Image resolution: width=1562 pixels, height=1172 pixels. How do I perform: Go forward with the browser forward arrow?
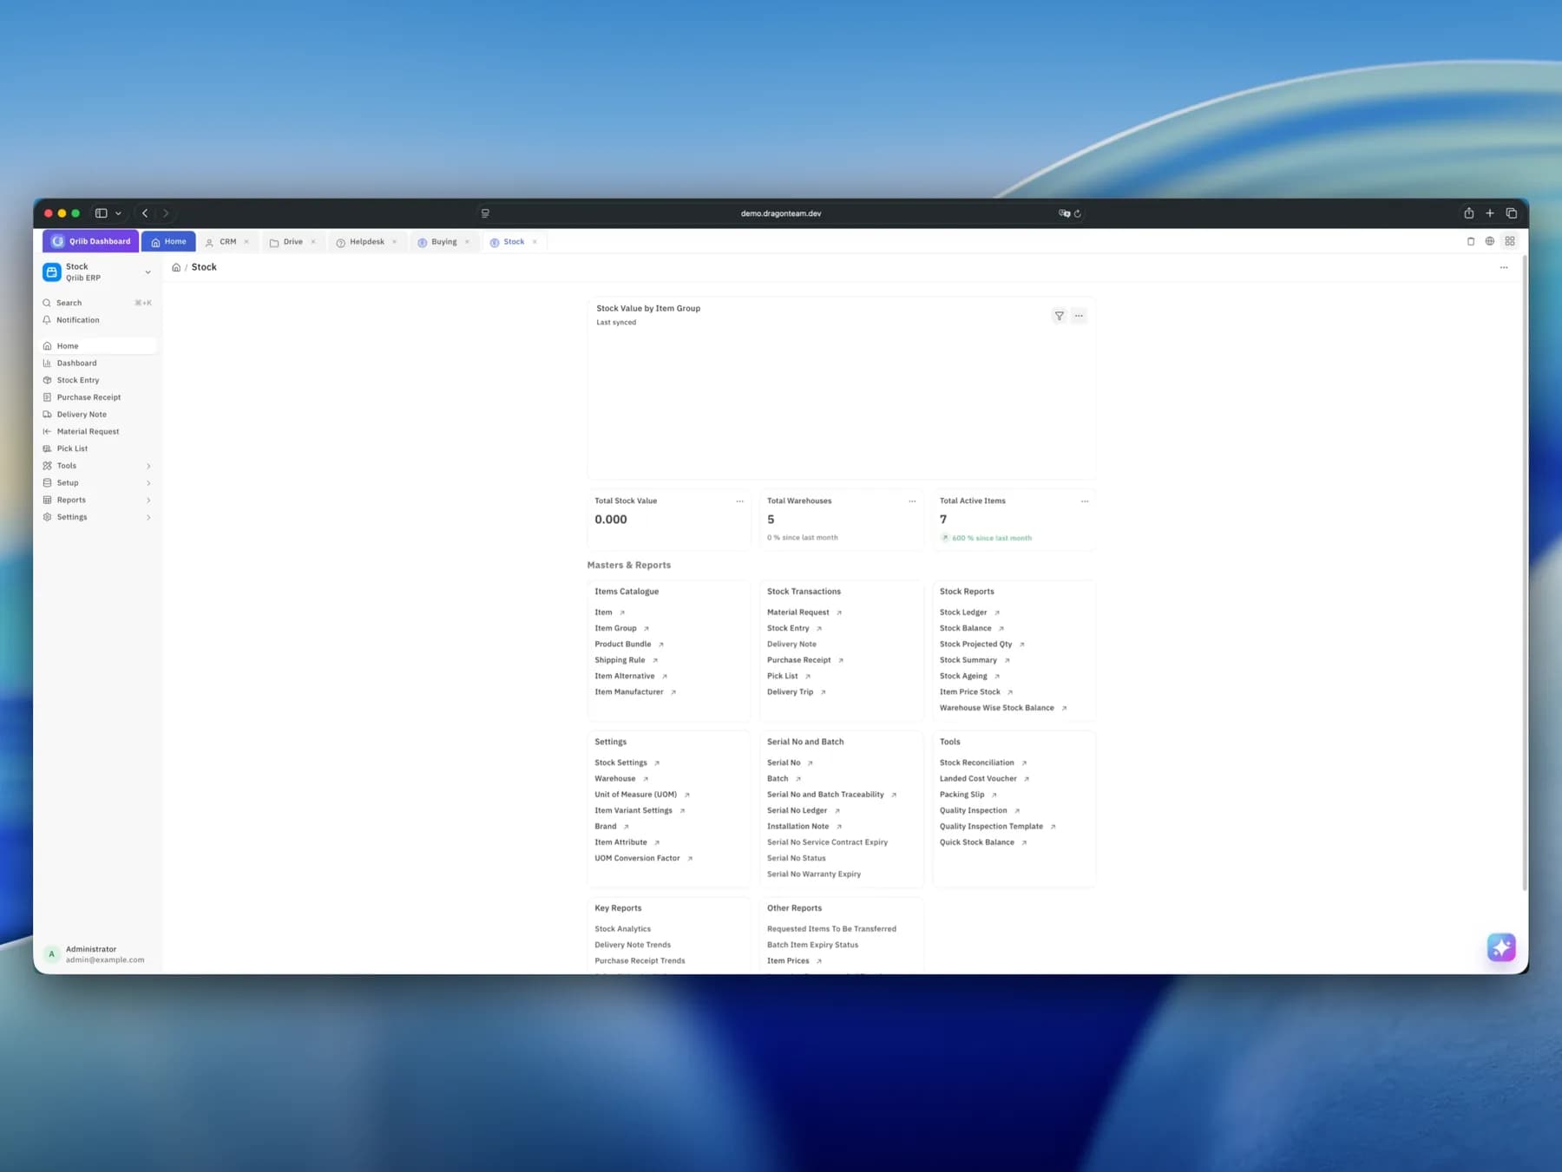(166, 213)
